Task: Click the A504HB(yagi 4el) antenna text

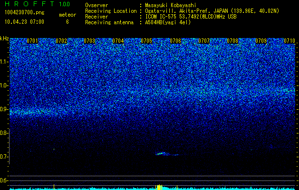Action: (x=168, y=22)
